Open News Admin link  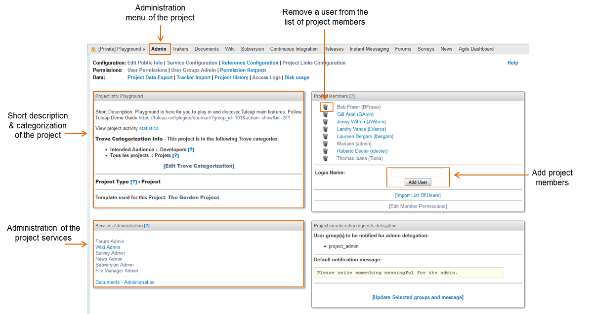tap(109, 259)
